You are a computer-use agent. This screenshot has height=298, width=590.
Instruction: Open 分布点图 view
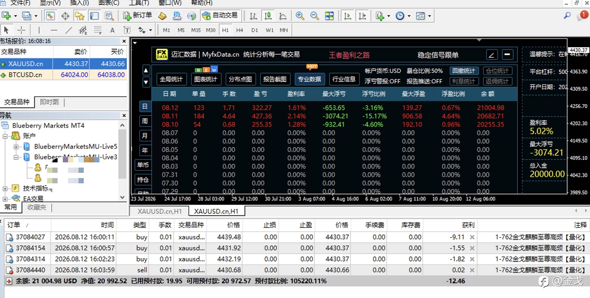point(240,79)
